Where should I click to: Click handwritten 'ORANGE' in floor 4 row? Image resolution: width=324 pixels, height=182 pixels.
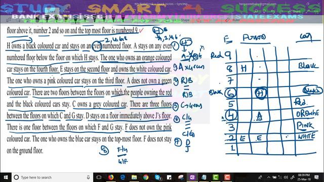307,113
